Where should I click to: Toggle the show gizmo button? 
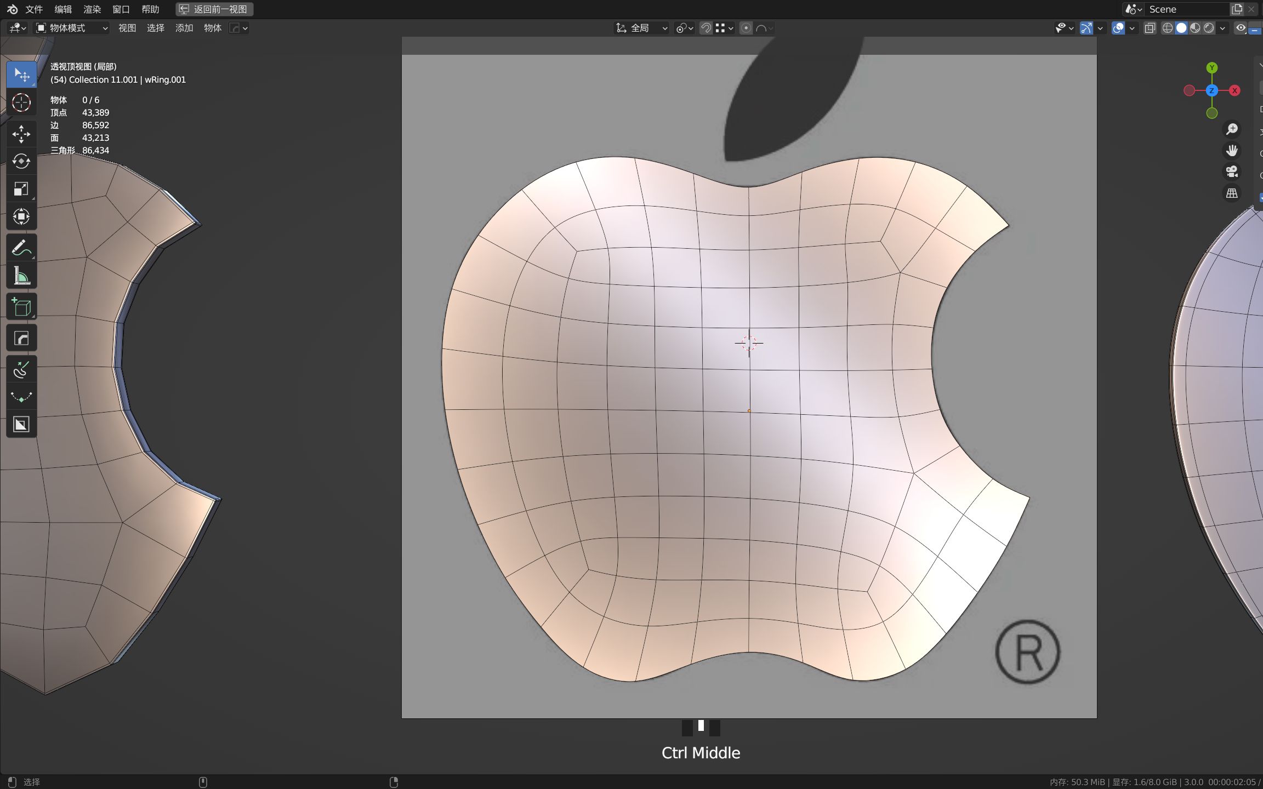coord(1086,28)
